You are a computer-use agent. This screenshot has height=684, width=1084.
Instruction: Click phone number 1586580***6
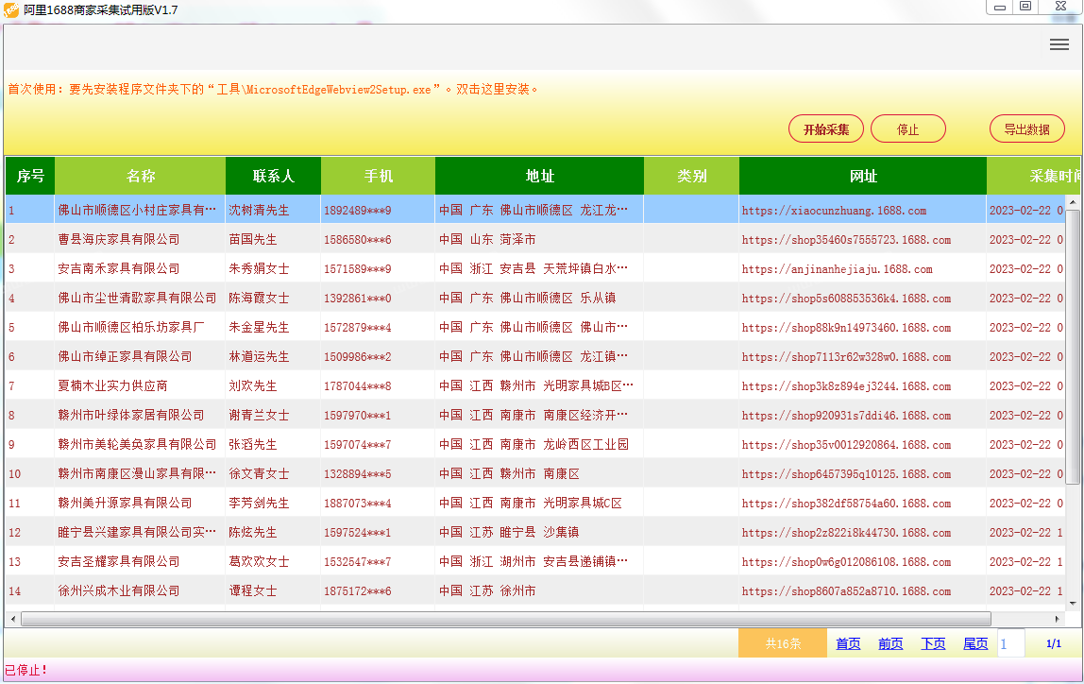coord(358,239)
